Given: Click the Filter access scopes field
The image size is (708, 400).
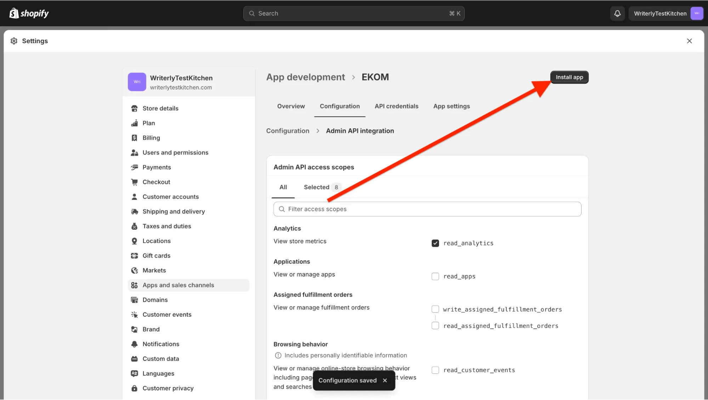Looking at the screenshot, I should (x=427, y=209).
